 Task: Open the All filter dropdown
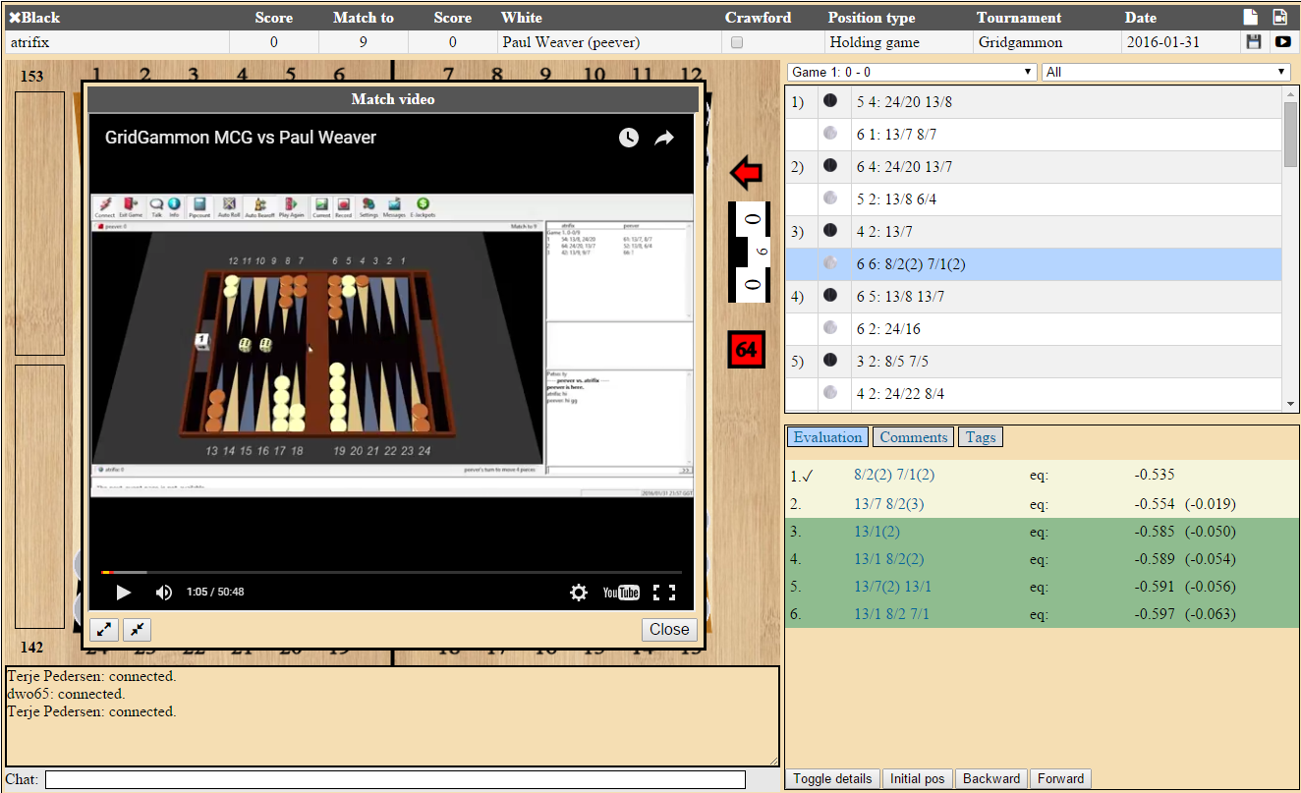1165,72
